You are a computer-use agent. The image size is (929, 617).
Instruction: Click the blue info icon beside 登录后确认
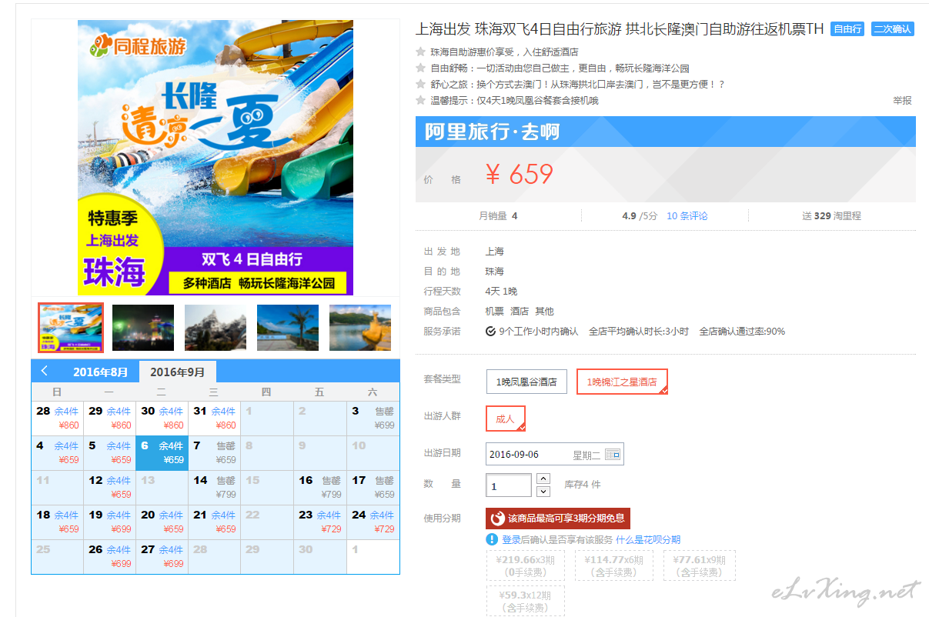pyautogui.click(x=492, y=539)
